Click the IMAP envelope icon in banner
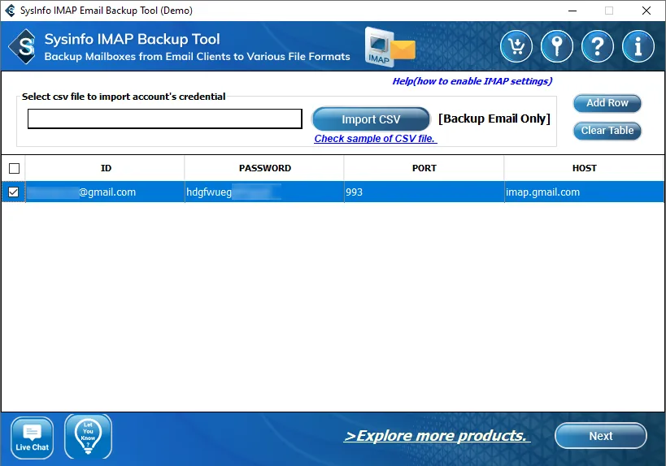Image resolution: width=666 pixels, height=466 pixels. tap(389, 46)
